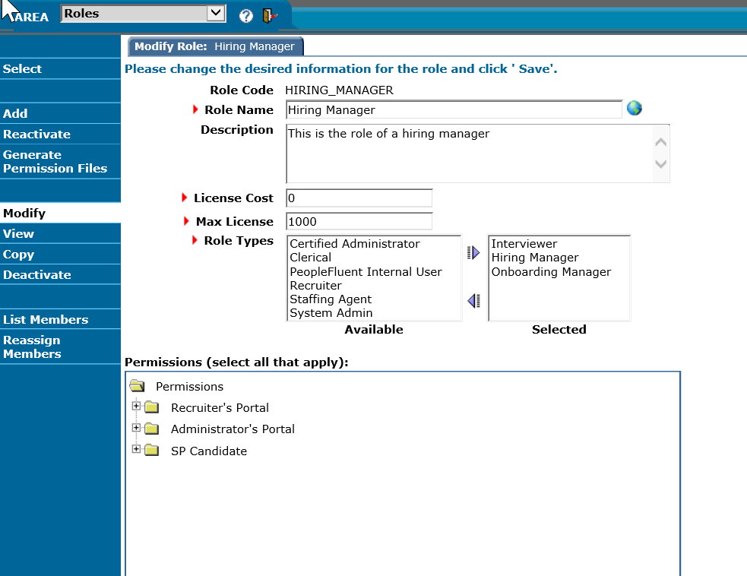Click the Recruiter's Portal folder icon

(x=152, y=407)
